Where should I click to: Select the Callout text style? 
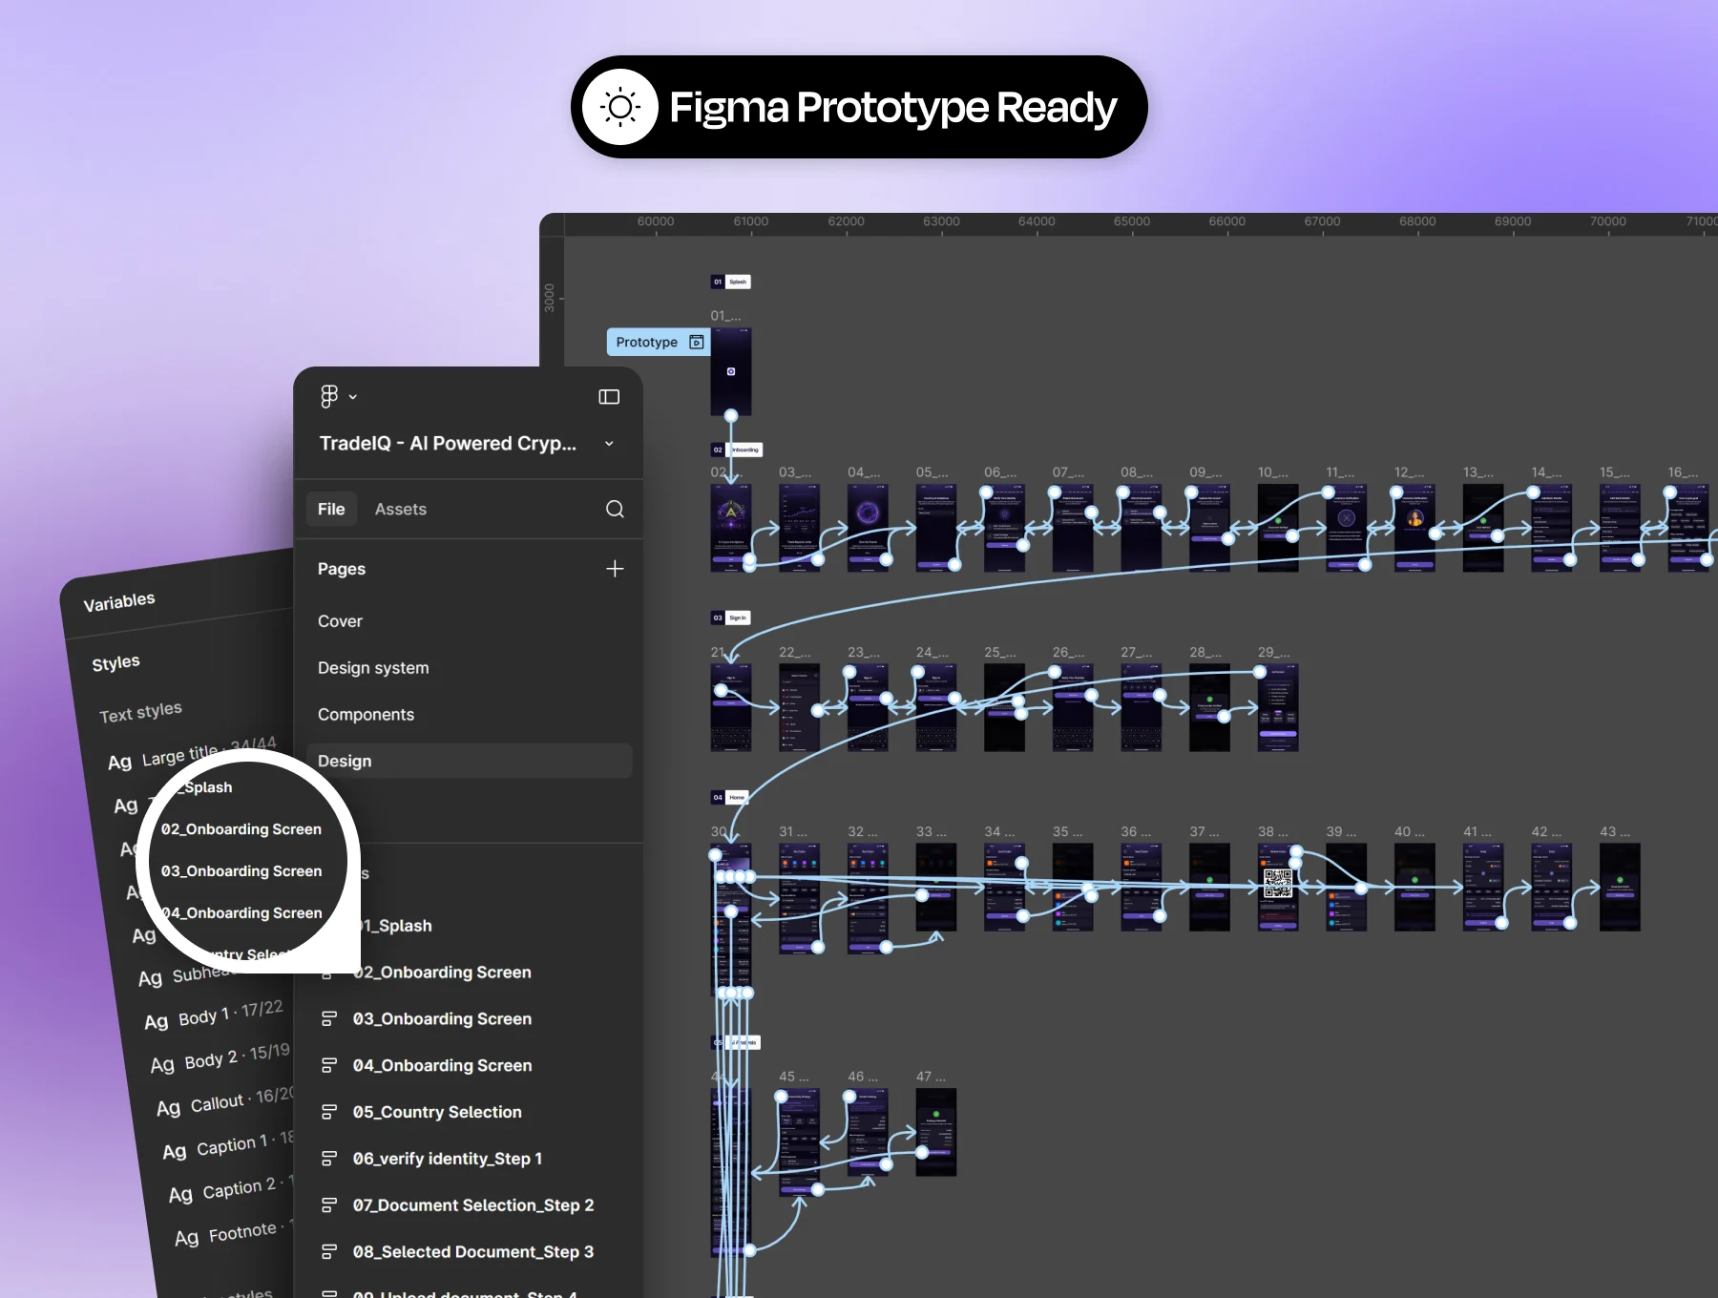point(225,1102)
